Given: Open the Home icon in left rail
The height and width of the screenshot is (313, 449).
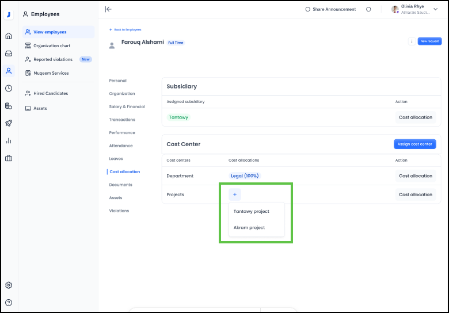Looking at the screenshot, I should click(9, 36).
